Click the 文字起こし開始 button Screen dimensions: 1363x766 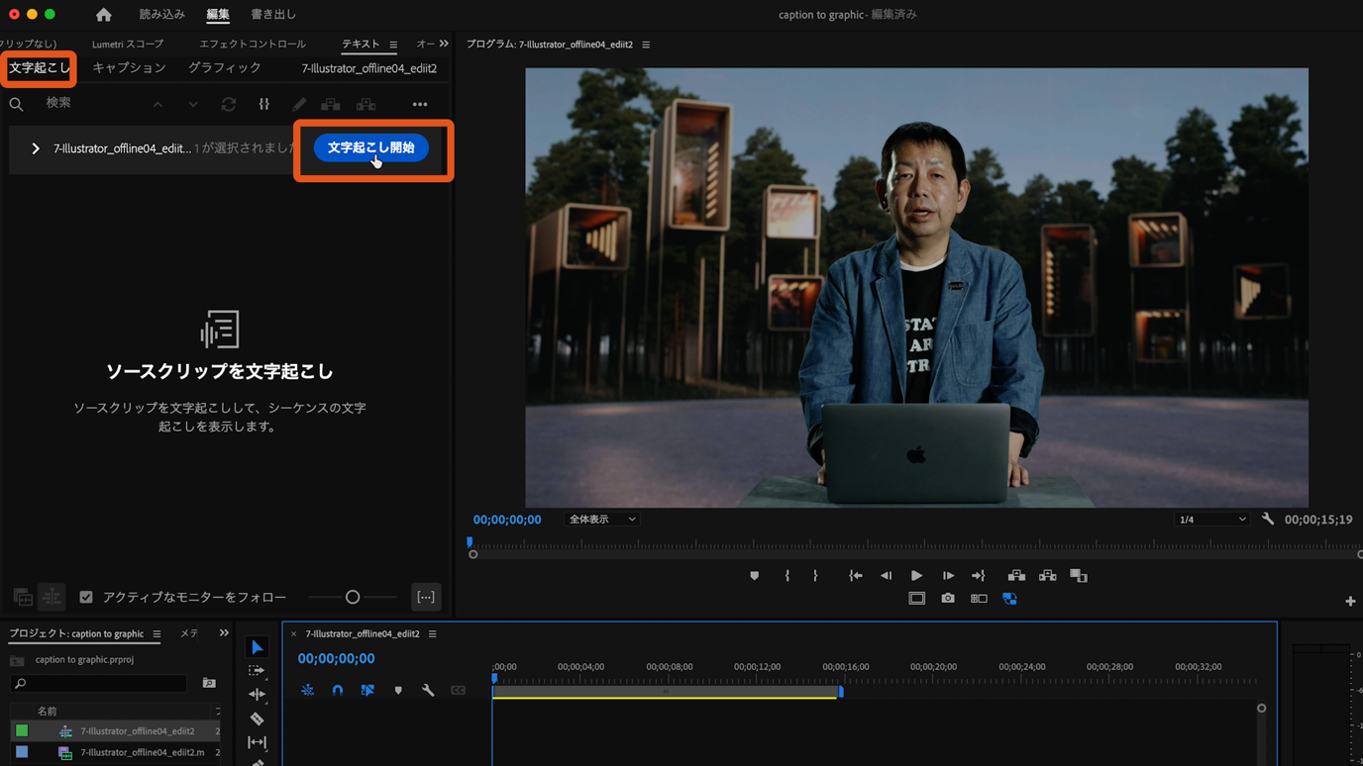[x=370, y=147]
